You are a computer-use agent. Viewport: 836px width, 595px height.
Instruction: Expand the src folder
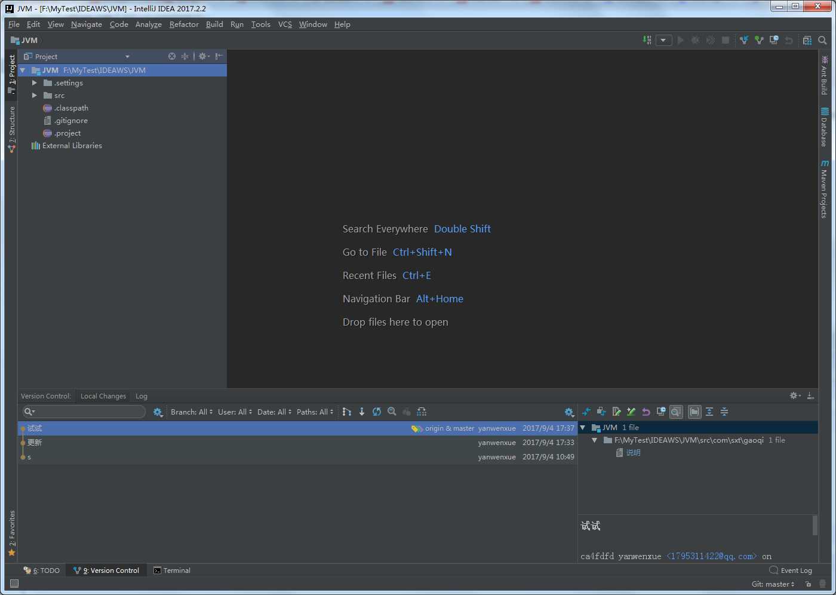tap(35, 96)
